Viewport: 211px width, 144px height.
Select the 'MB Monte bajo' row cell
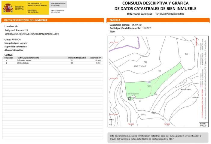(x=23, y=63)
